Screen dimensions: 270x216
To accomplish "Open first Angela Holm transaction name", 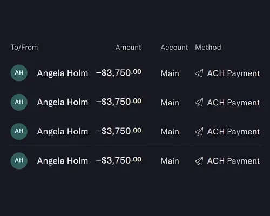I will click(63, 73).
